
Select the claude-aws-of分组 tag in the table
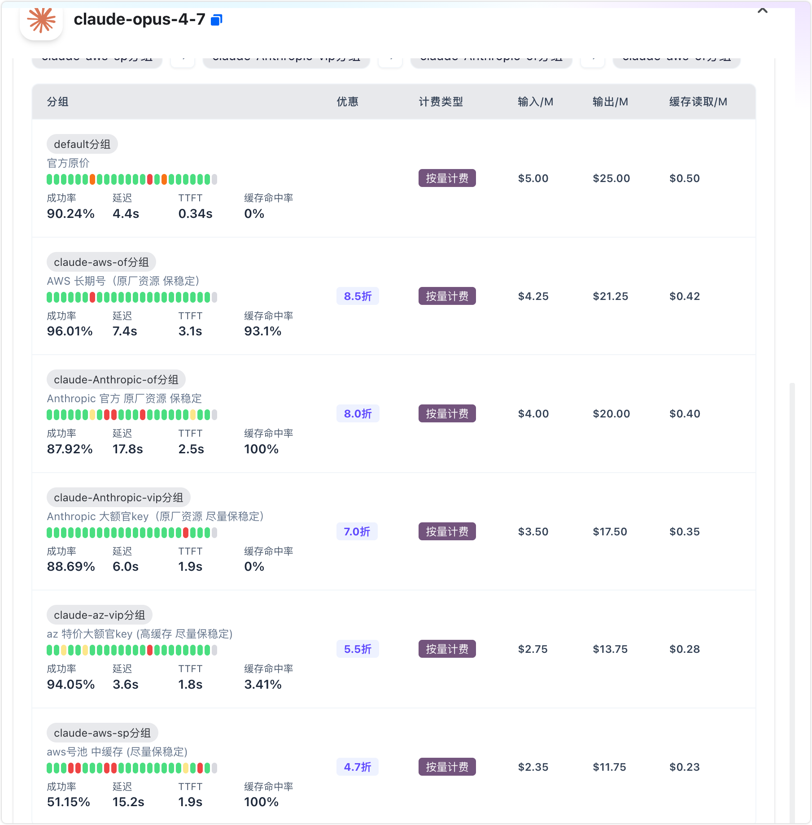coord(101,262)
